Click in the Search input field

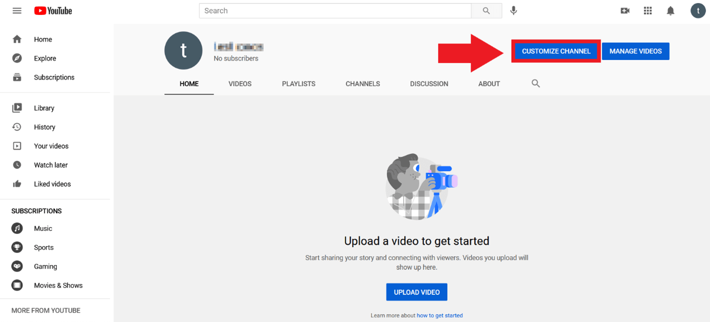click(335, 11)
